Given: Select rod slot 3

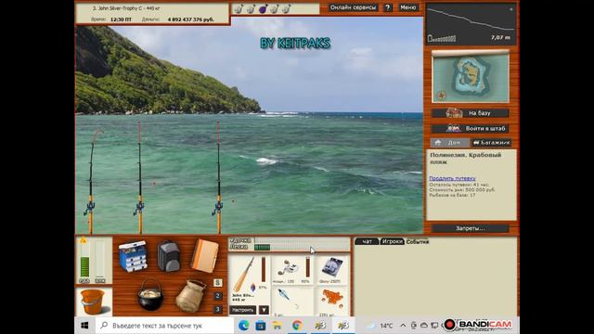Looking at the screenshot, I should tap(217, 309).
